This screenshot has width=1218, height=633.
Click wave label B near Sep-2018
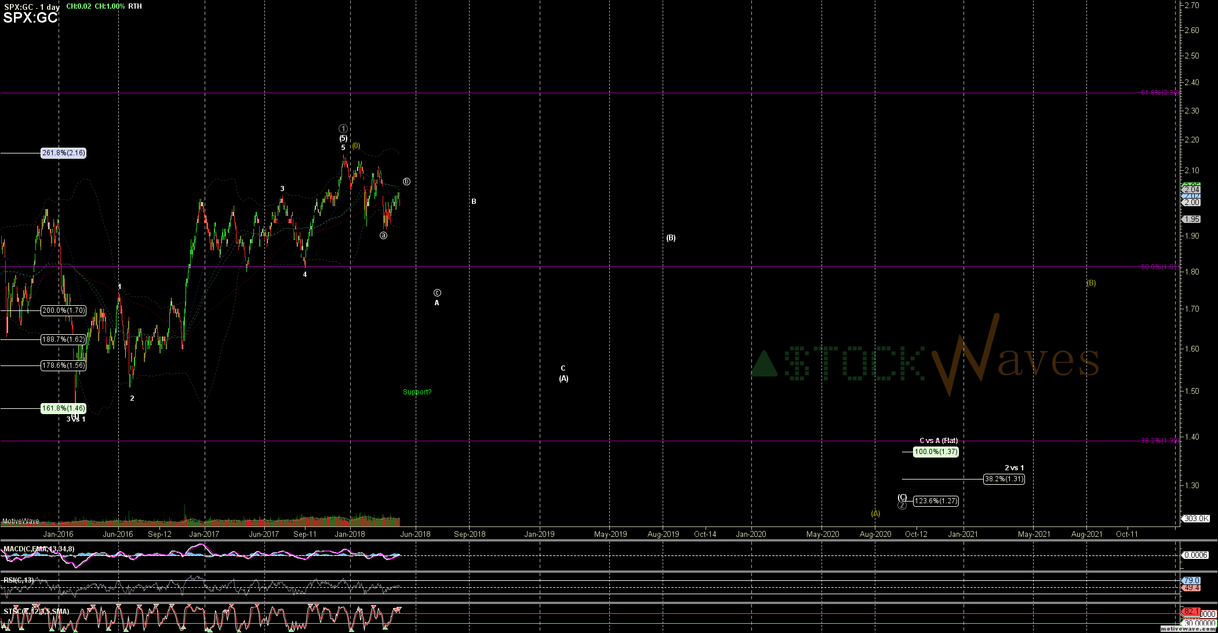pyautogui.click(x=474, y=202)
